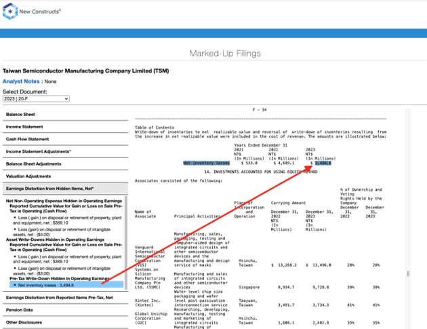Screen dimensions: 427x329
Task: Click the 3,734.3 carrying amount value
Action: (321, 305)
